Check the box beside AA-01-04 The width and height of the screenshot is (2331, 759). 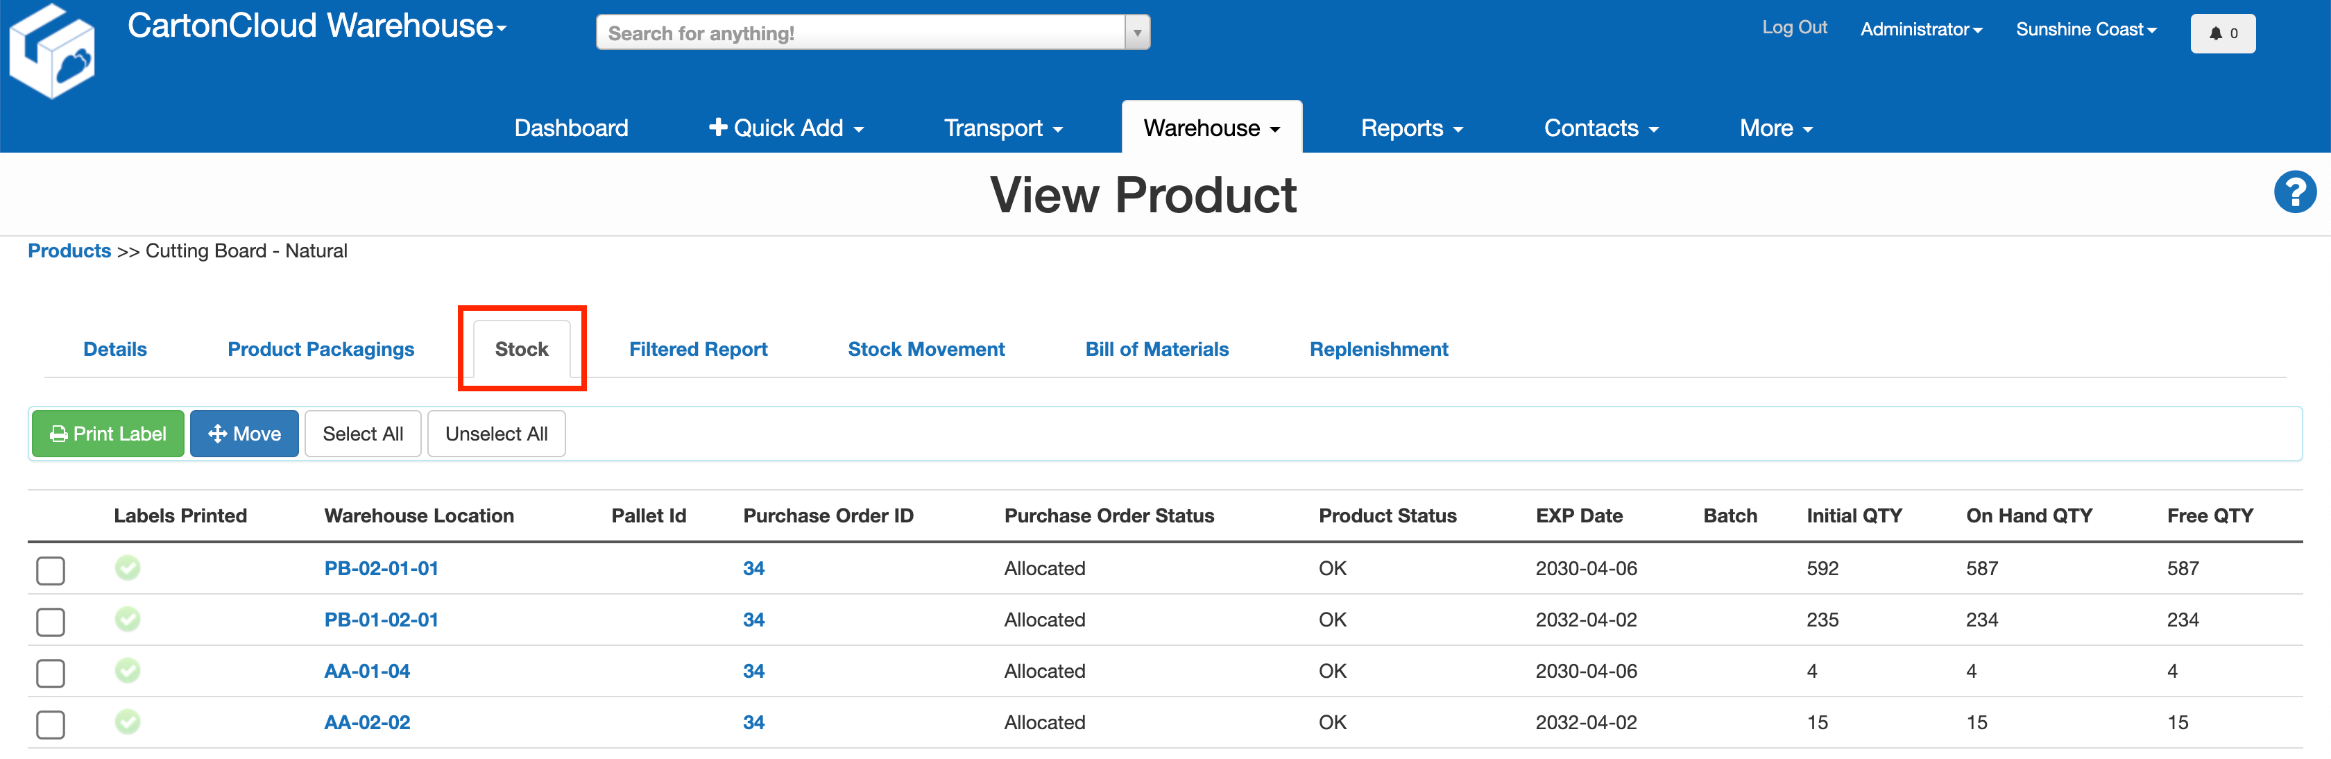[51, 673]
